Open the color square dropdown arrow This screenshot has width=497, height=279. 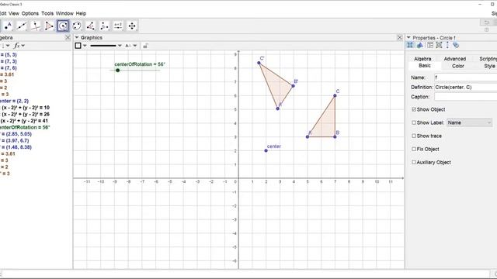[x=85, y=46]
